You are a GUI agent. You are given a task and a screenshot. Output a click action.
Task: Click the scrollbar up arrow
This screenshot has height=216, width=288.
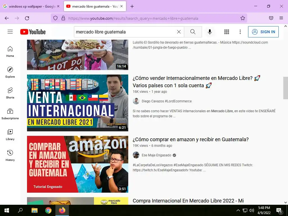point(285,26)
